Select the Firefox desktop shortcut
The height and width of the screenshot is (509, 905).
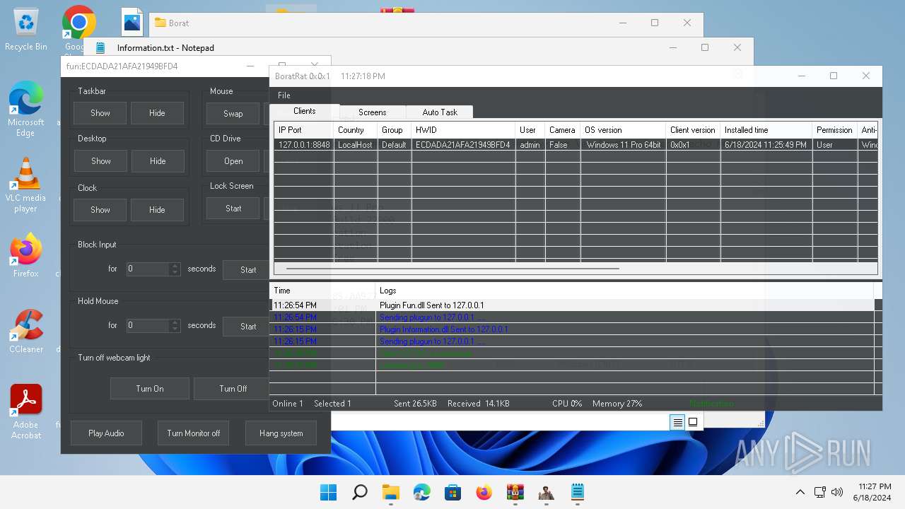tap(26, 255)
